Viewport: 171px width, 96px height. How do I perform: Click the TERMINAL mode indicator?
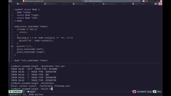15,92
